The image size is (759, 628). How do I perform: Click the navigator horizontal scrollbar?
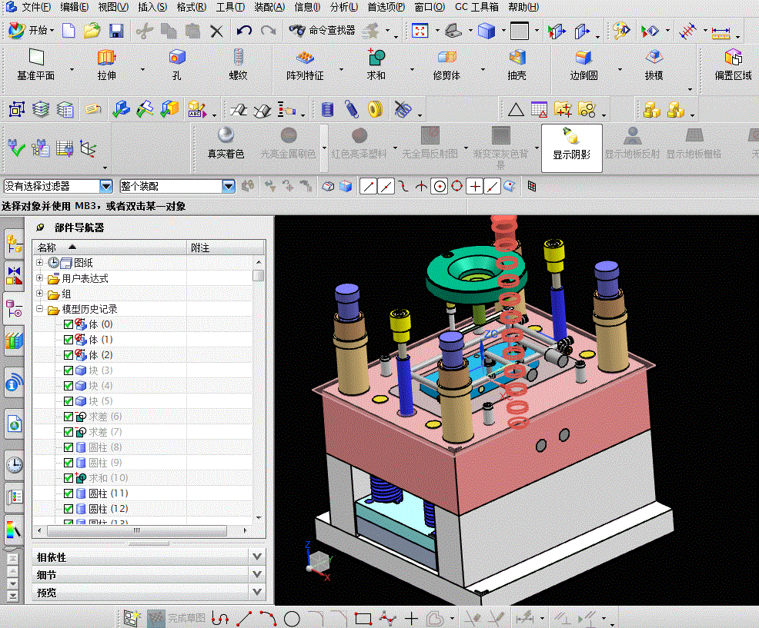137,530
